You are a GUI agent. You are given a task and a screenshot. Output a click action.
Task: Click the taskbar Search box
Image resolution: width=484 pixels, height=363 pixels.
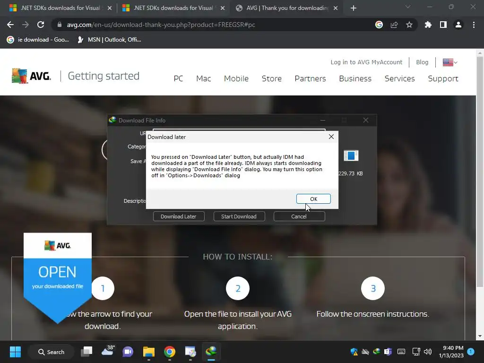[51, 352]
